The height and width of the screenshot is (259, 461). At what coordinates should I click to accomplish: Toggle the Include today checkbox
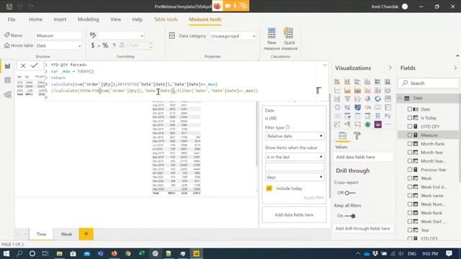269,188
